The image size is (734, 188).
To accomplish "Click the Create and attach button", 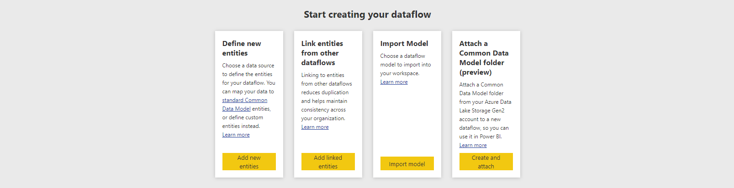I will [486, 162].
